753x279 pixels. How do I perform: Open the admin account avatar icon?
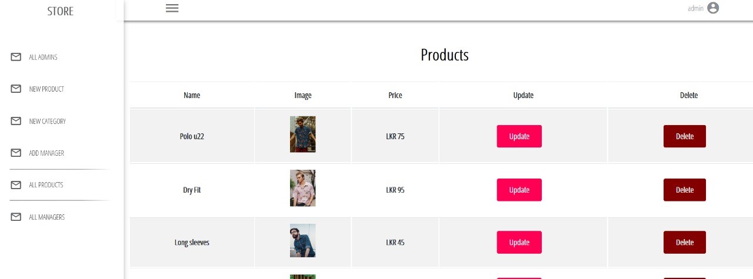(x=713, y=8)
